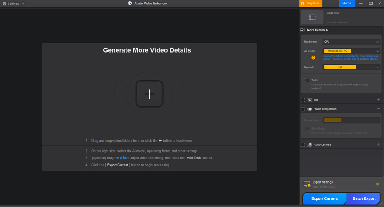This screenshot has height=207, width=384.
Task: Enable the Edit section checkbox
Action: (303, 100)
